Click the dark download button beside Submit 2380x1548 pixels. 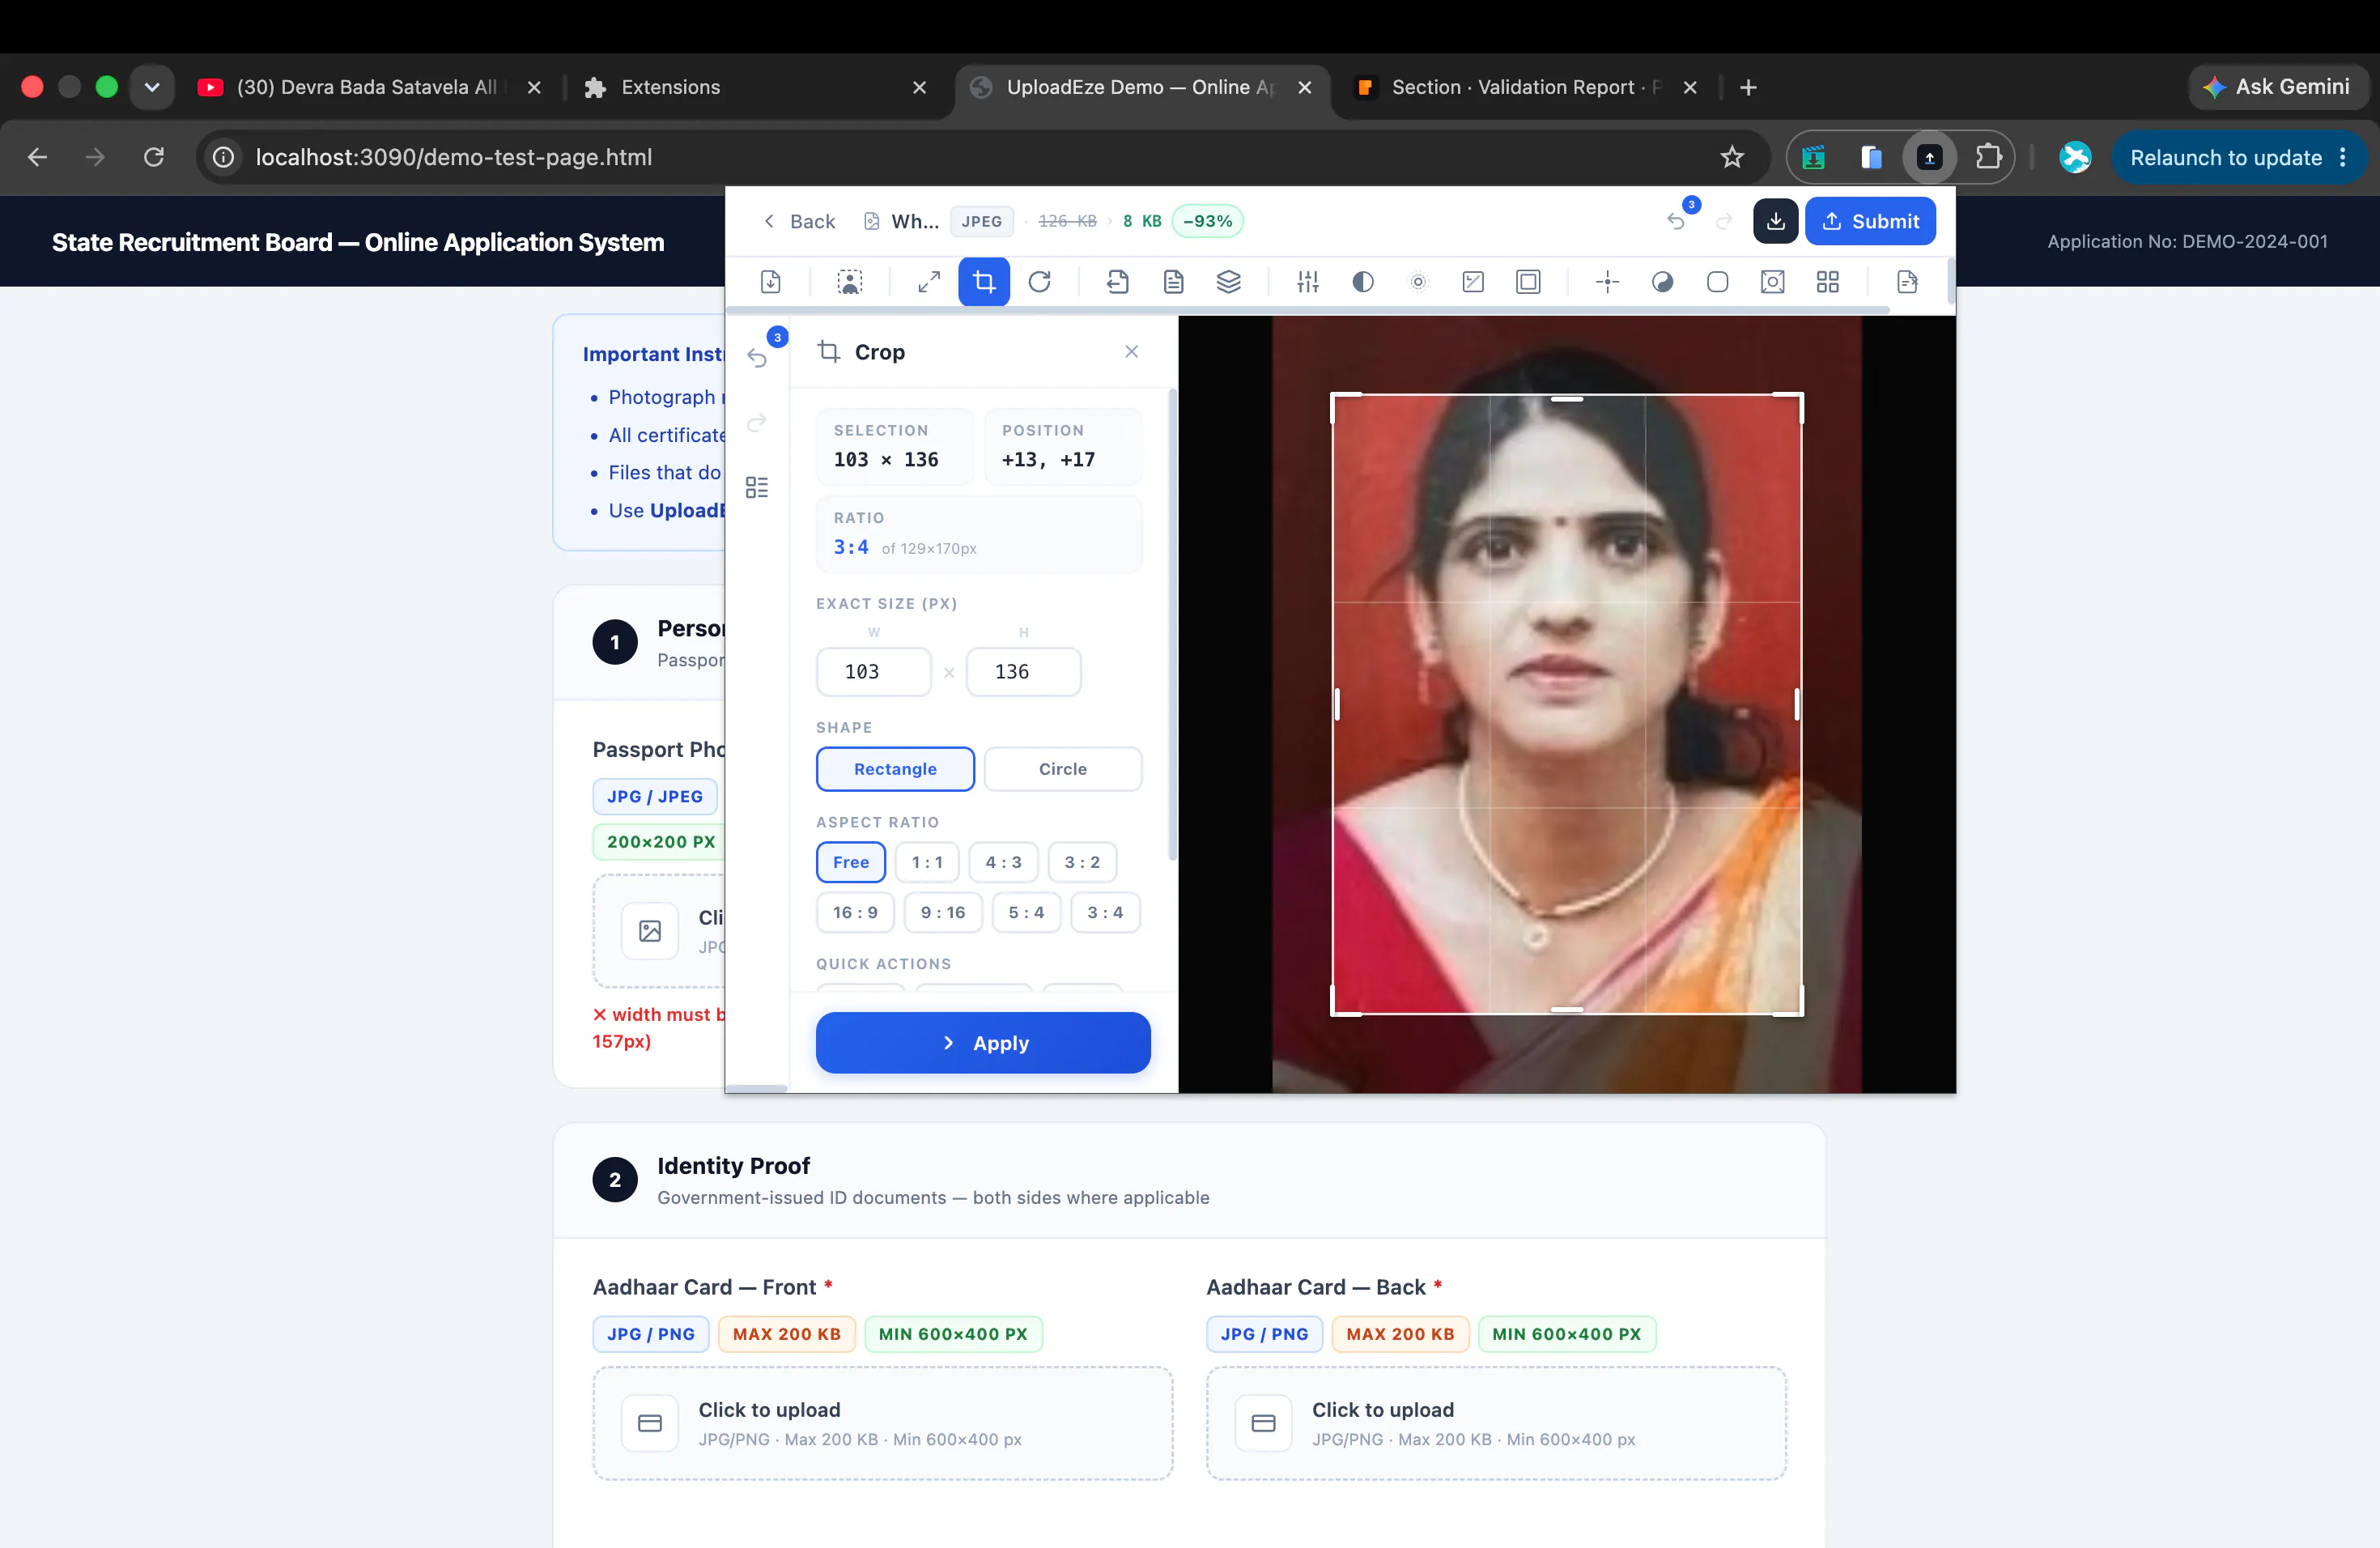pos(1775,221)
